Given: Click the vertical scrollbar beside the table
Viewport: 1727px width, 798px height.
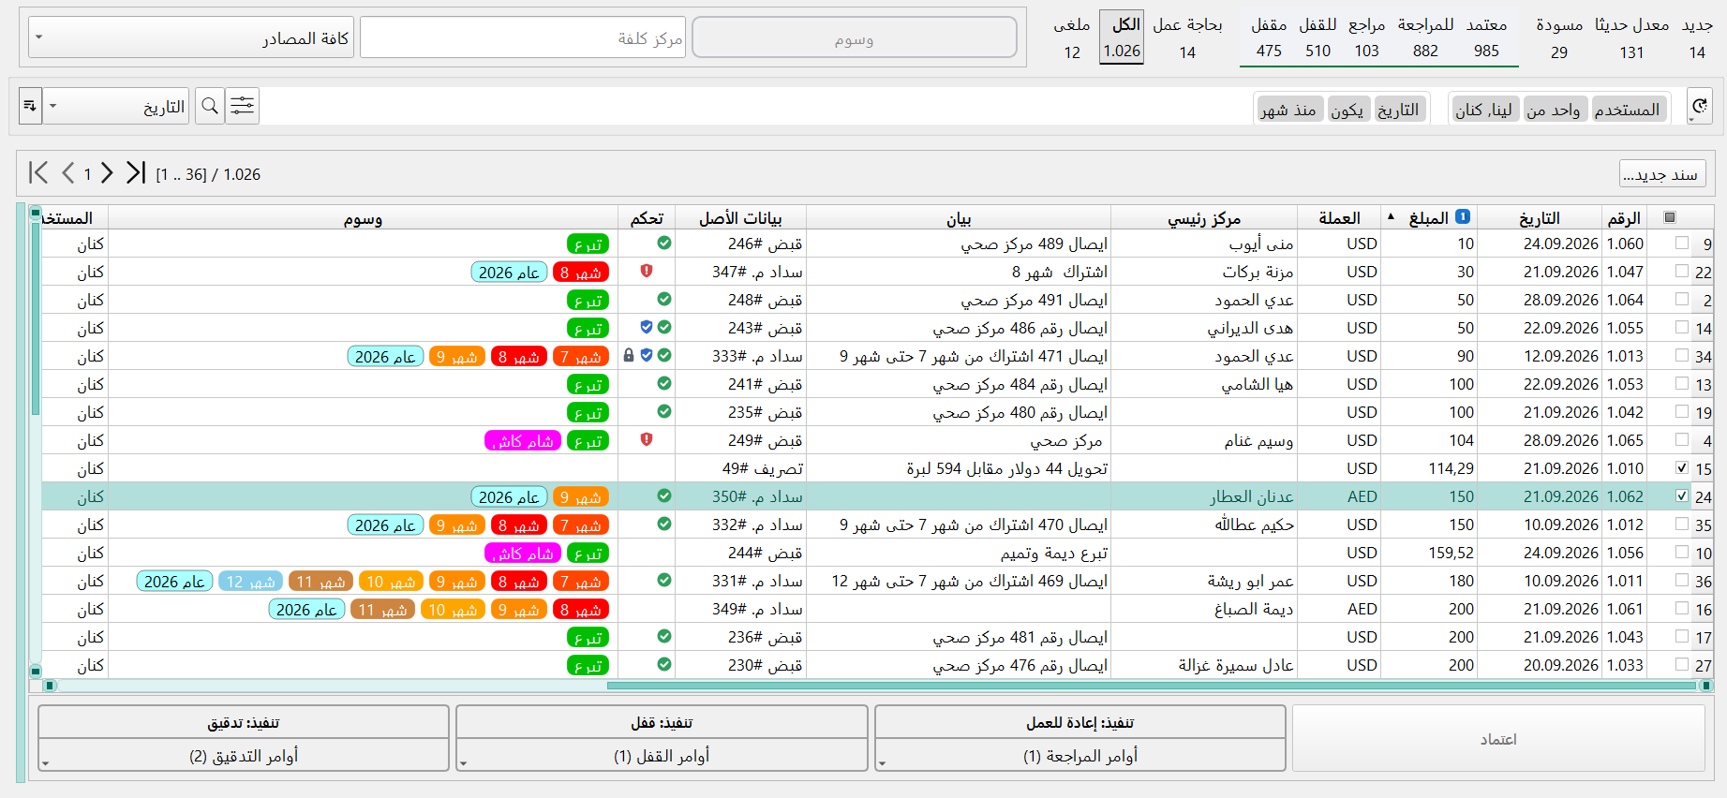Looking at the screenshot, I should click(x=36, y=317).
